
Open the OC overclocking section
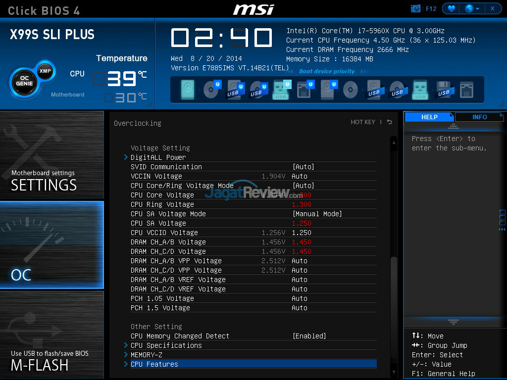(x=51, y=244)
